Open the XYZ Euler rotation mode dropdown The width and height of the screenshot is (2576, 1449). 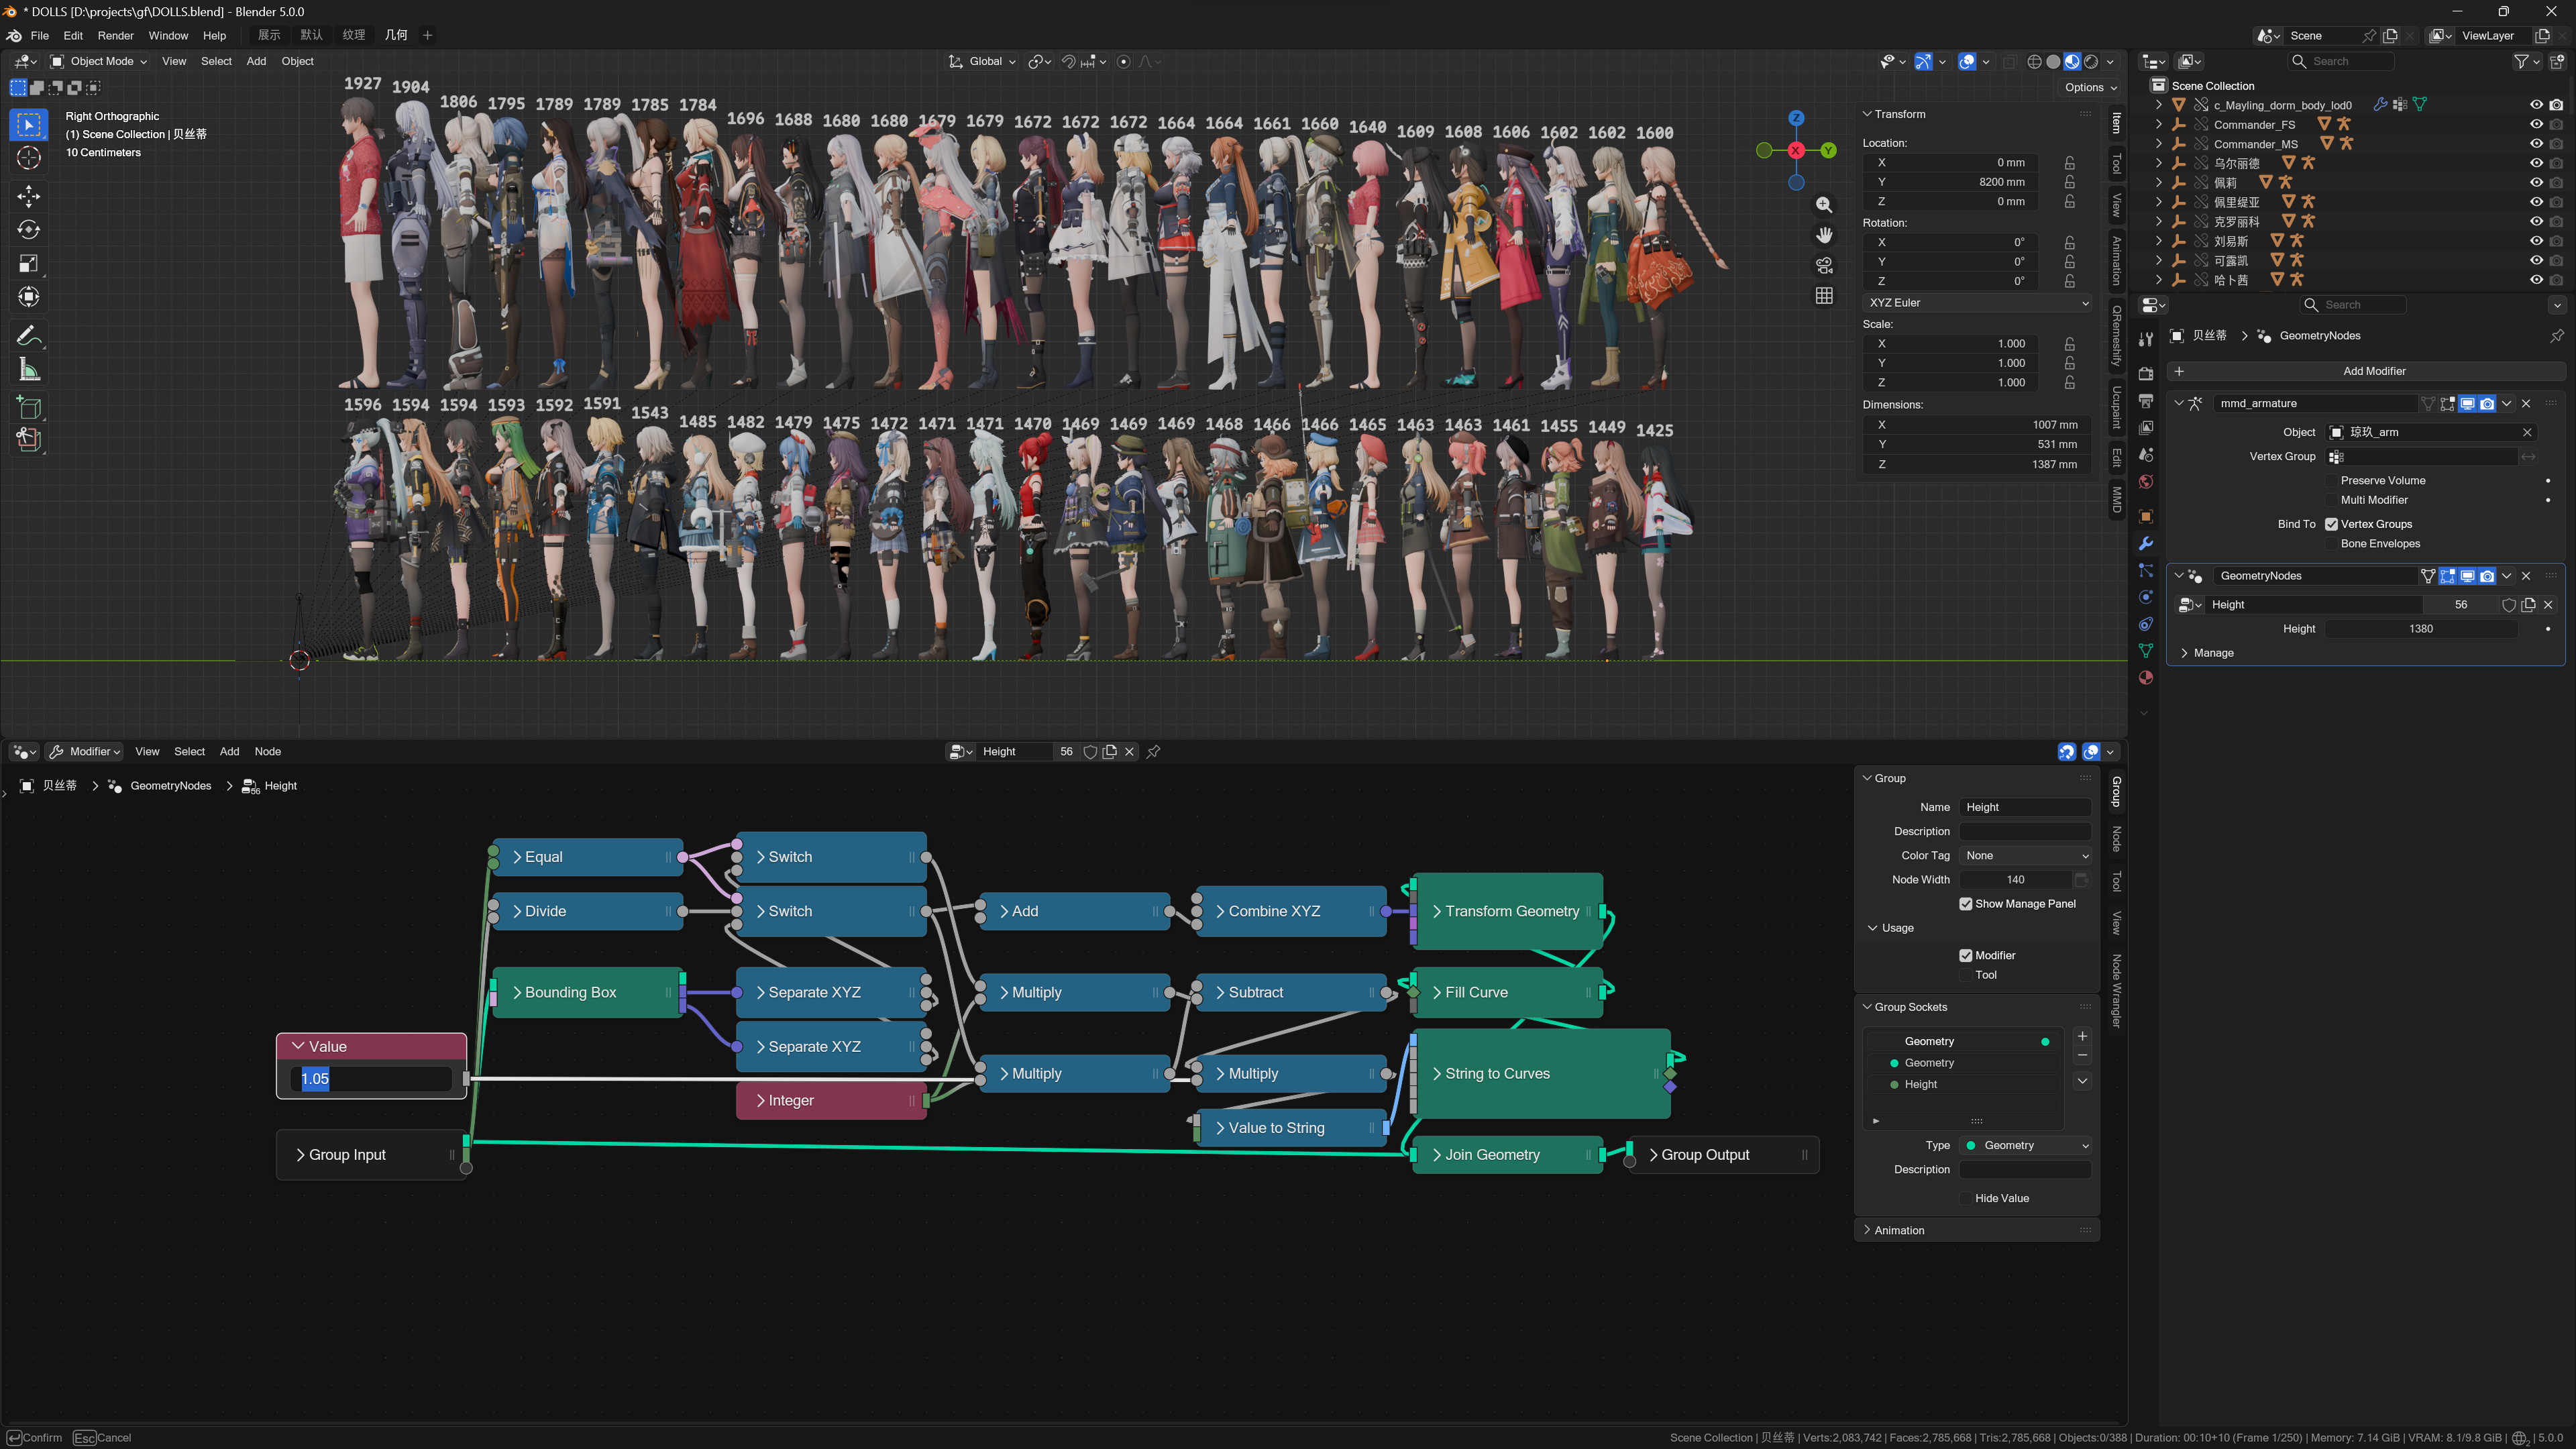(1978, 303)
